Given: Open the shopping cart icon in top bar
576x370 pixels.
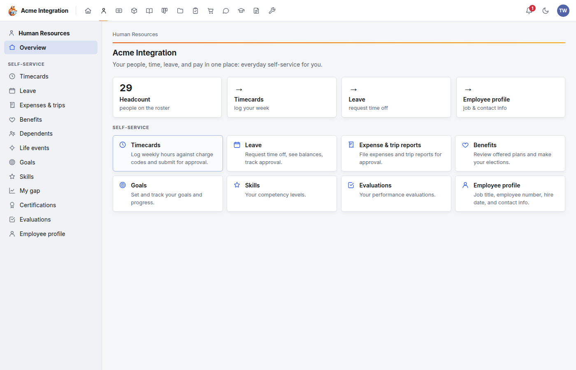Looking at the screenshot, I should click(211, 11).
